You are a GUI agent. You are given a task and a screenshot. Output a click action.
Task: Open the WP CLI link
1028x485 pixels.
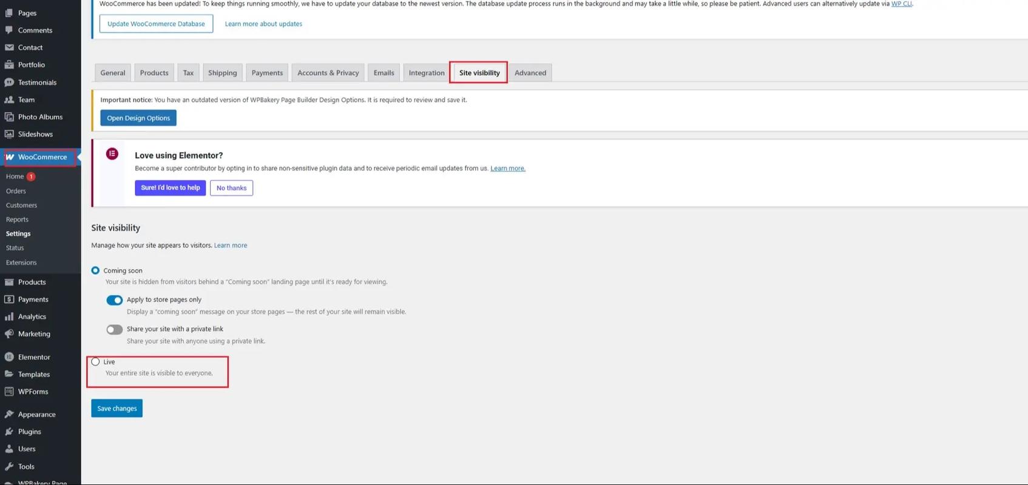coord(901,4)
